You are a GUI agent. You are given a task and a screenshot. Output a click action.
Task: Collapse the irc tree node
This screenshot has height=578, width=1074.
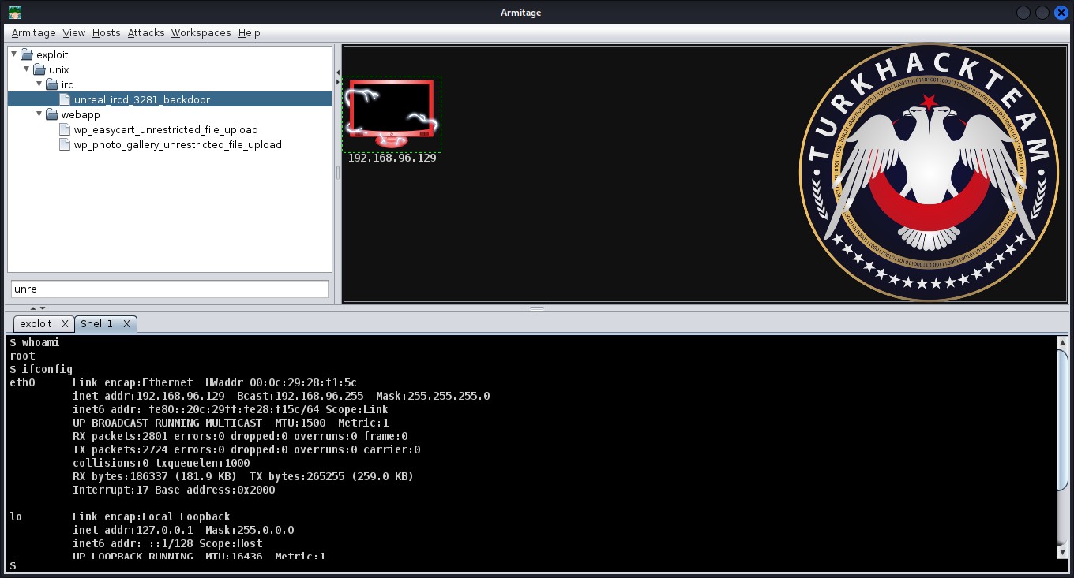pos(39,84)
